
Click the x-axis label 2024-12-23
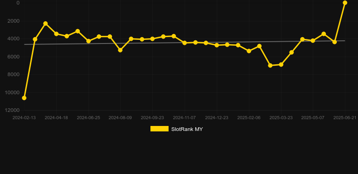coord(217,118)
